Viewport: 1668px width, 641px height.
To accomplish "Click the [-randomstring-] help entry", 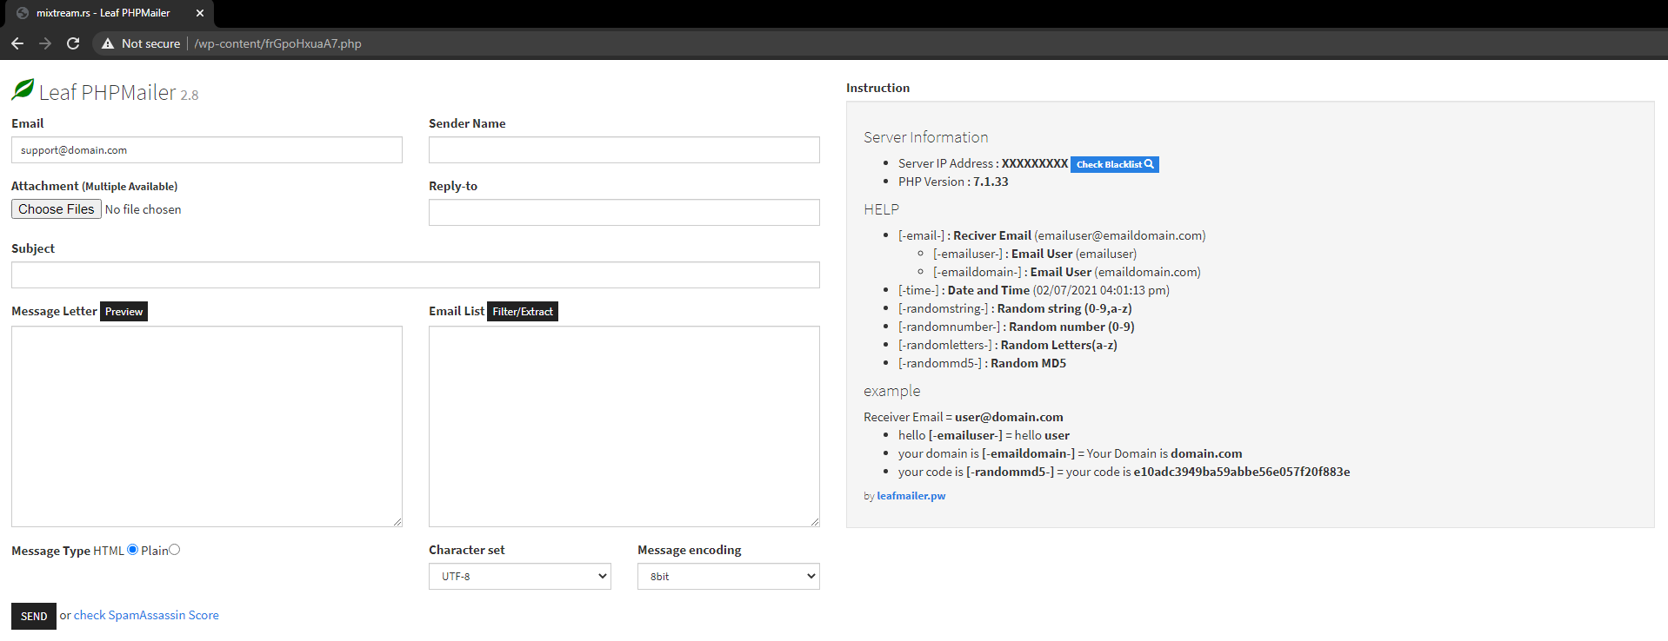I will 1015,308.
